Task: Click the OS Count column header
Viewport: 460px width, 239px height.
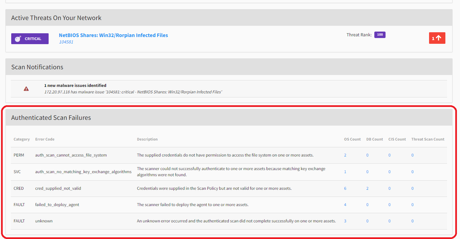Action: tap(352, 139)
